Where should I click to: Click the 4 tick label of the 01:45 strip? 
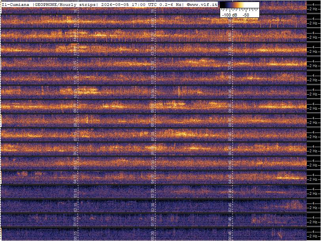pyautogui.click(x=313, y=217)
